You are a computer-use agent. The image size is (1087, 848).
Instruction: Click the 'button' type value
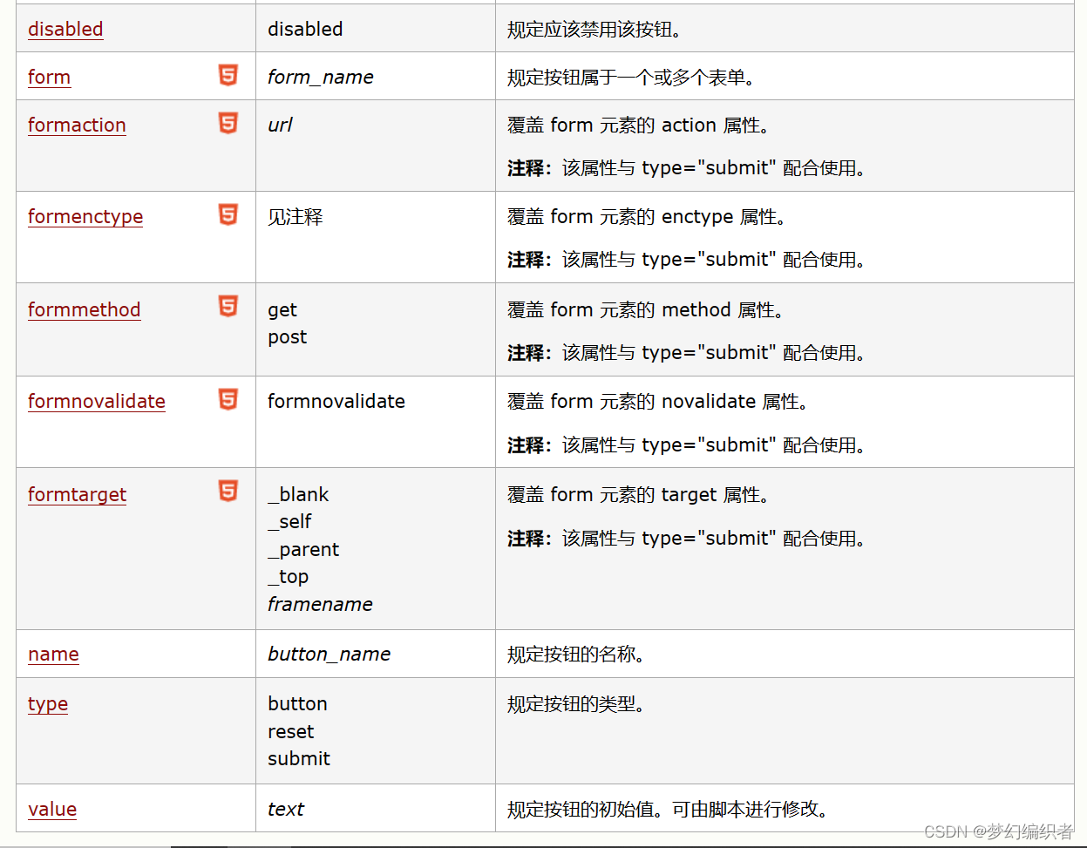298,703
